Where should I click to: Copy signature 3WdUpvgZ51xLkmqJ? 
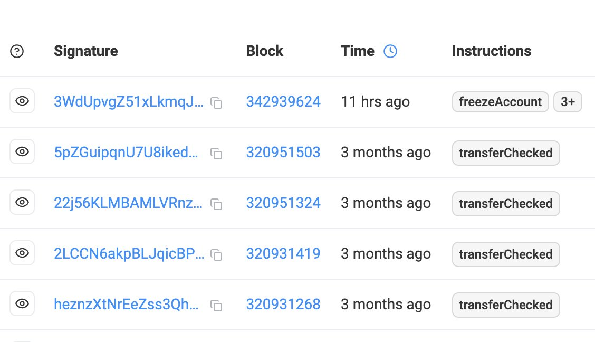[216, 103]
